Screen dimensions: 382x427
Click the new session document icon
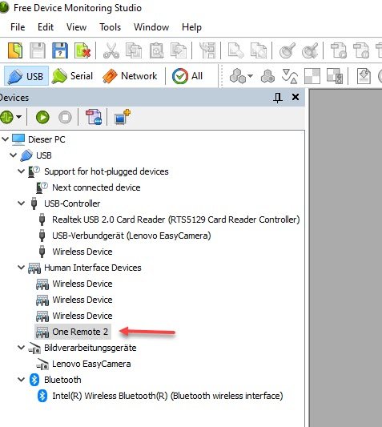(x=15, y=50)
